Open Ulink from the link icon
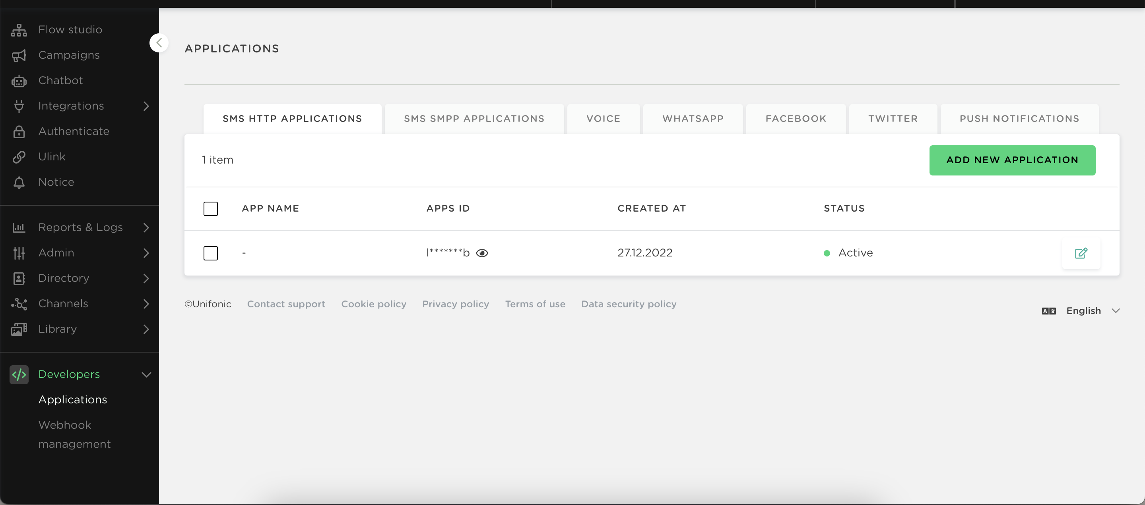This screenshot has height=505, width=1145. pyautogui.click(x=19, y=157)
